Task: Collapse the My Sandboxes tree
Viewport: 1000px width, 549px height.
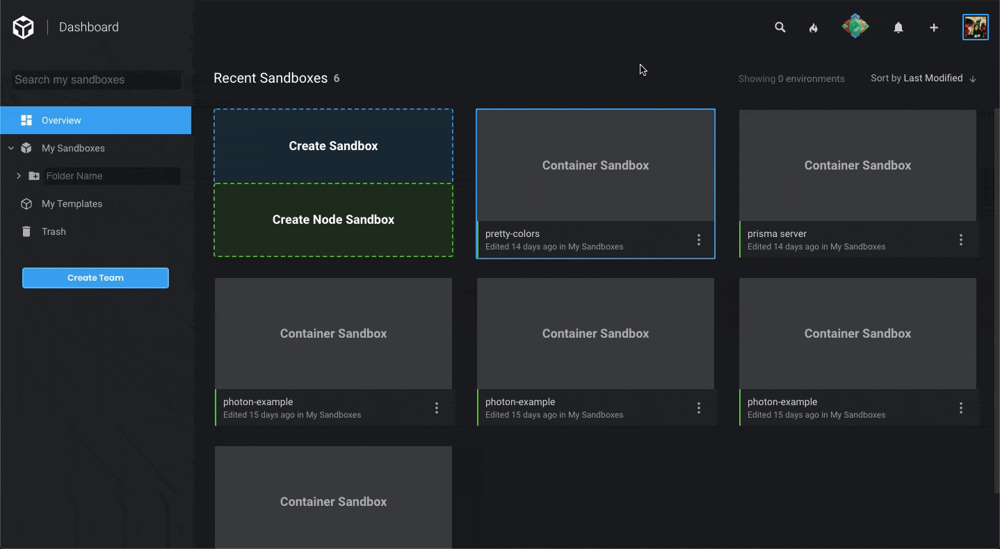Action: (11, 148)
